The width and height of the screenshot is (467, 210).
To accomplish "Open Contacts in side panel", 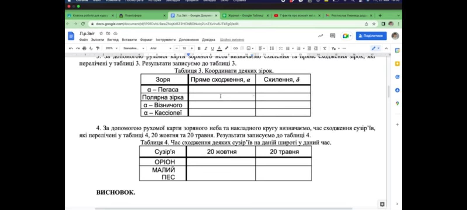I will pos(397,90).
